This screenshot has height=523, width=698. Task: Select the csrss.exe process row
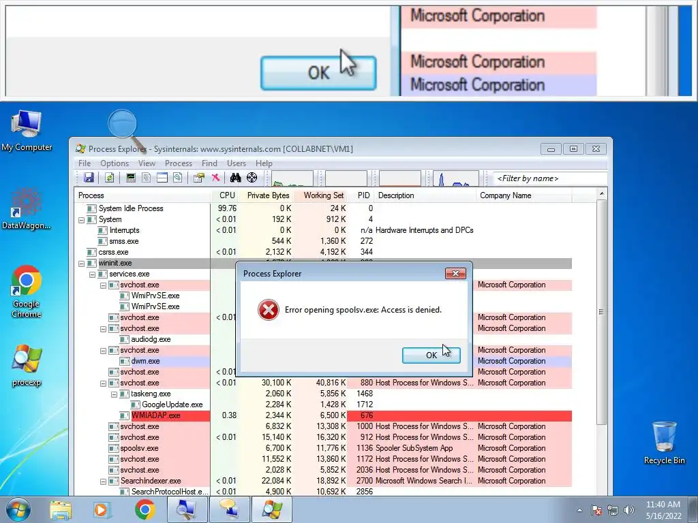click(x=323, y=252)
